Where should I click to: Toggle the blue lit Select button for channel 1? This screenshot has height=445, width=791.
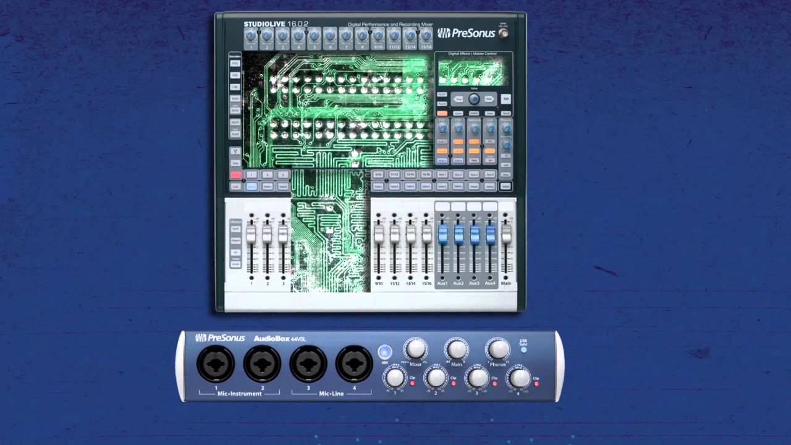coord(252,186)
